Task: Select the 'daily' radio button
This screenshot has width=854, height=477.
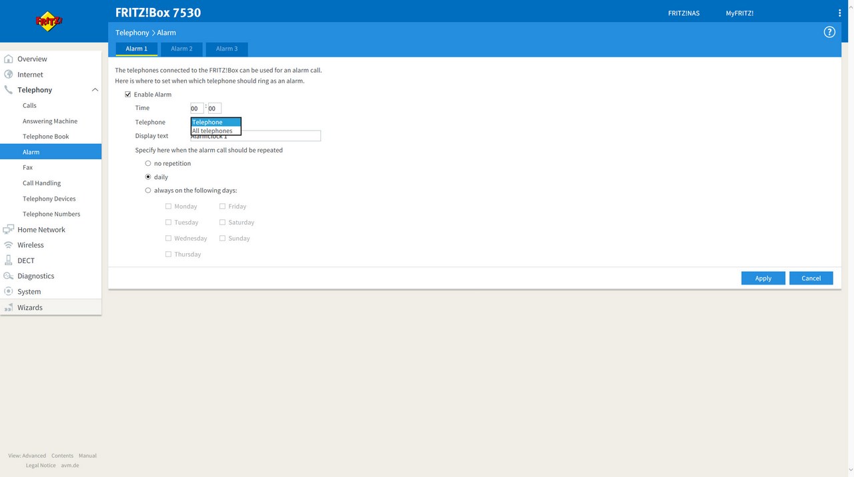Action: point(148,177)
